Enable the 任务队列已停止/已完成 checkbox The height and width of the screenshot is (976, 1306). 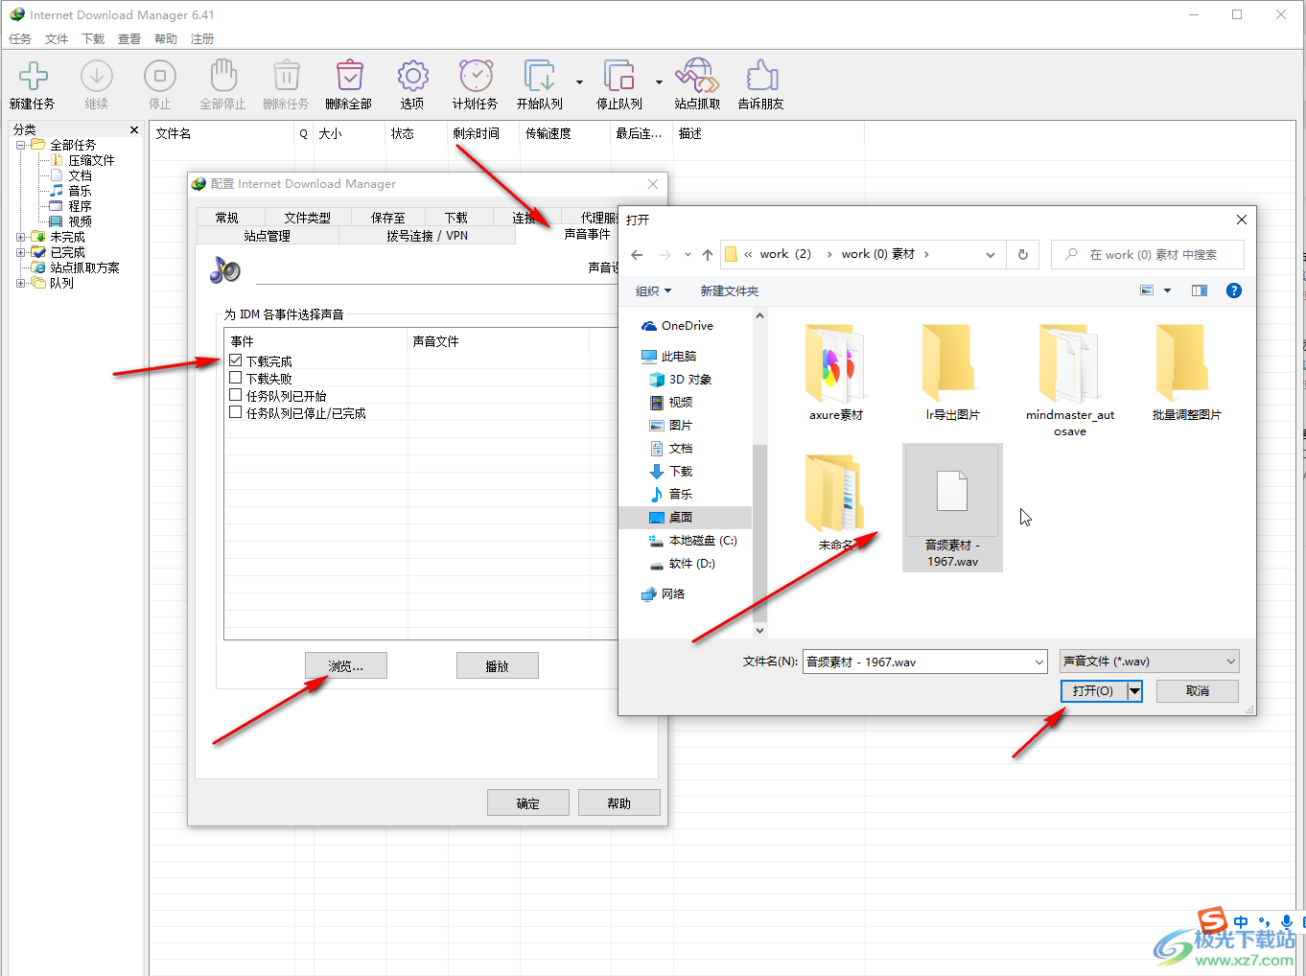pos(235,412)
